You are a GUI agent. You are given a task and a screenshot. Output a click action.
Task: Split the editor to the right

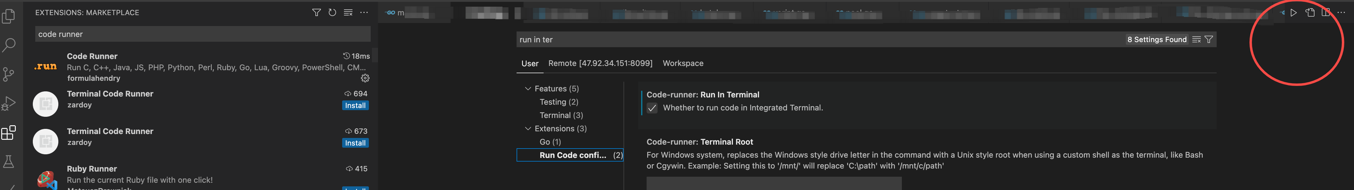click(x=1326, y=13)
